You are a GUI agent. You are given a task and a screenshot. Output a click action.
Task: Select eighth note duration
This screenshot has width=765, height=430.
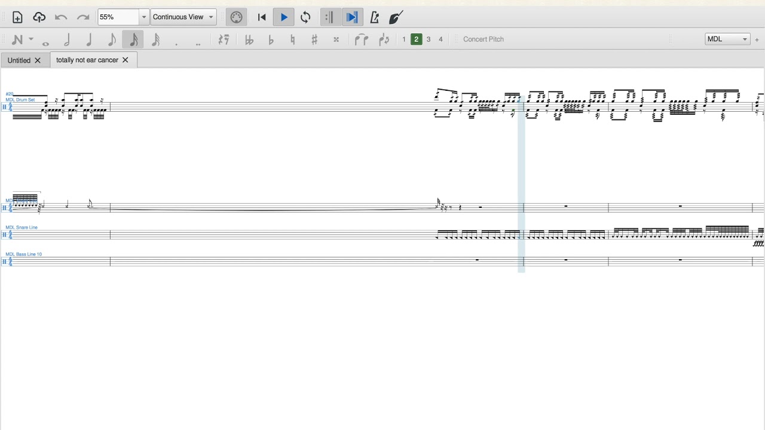point(111,39)
